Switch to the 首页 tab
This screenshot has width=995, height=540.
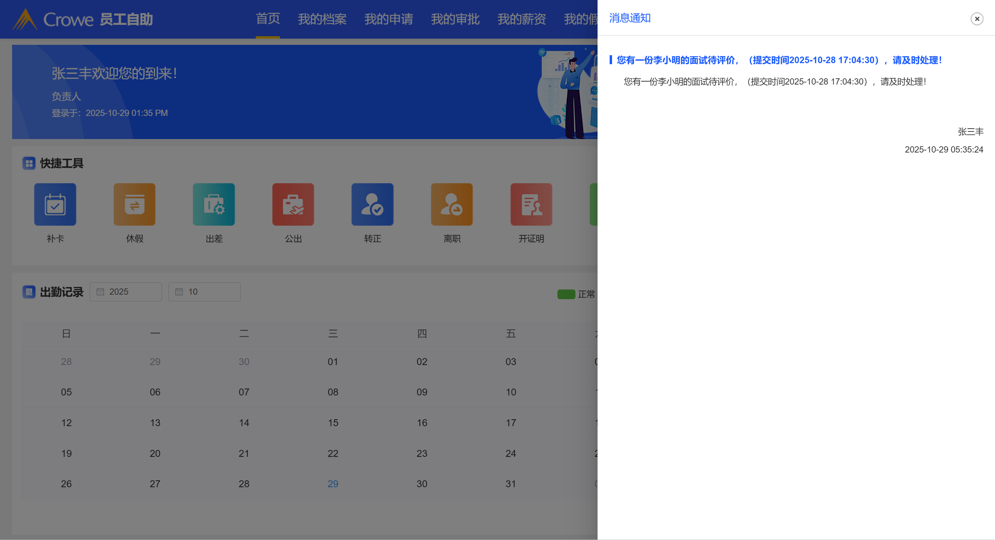[268, 19]
